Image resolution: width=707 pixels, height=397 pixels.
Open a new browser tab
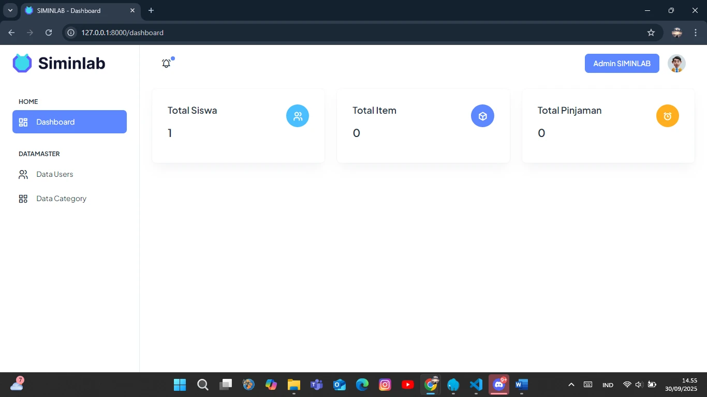151,10
